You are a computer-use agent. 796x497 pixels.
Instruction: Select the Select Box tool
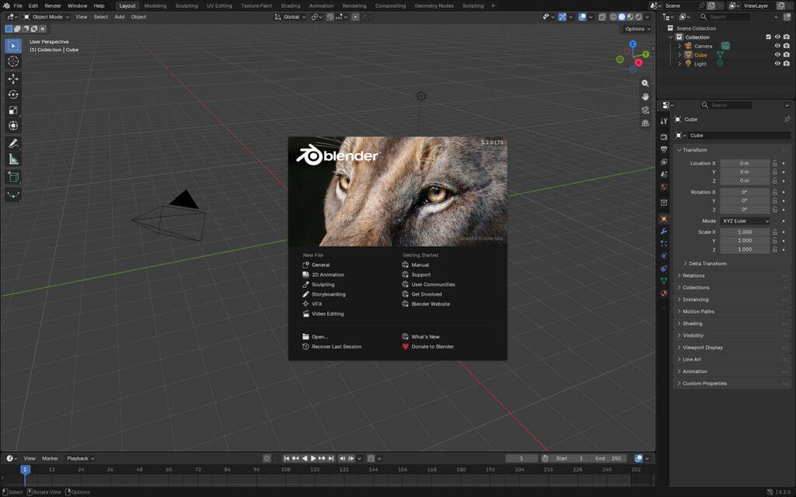[x=13, y=46]
